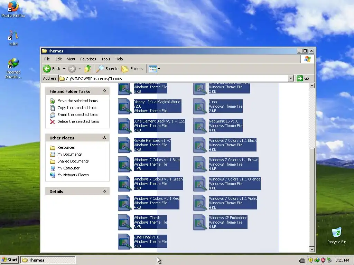Screen dimensions: 354x265
Task: Select the Luna theme file icon
Action: [x=200, y=106]
